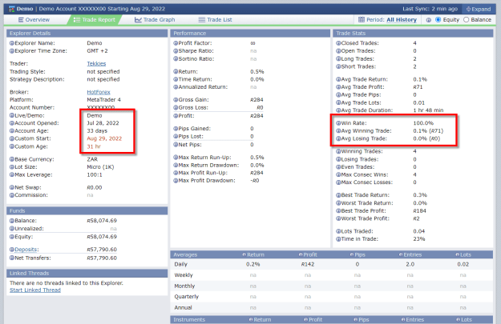This screenshot has width=501, height=324.
Task: Click the Profit column header in Averages
Action: click(308, 254)
